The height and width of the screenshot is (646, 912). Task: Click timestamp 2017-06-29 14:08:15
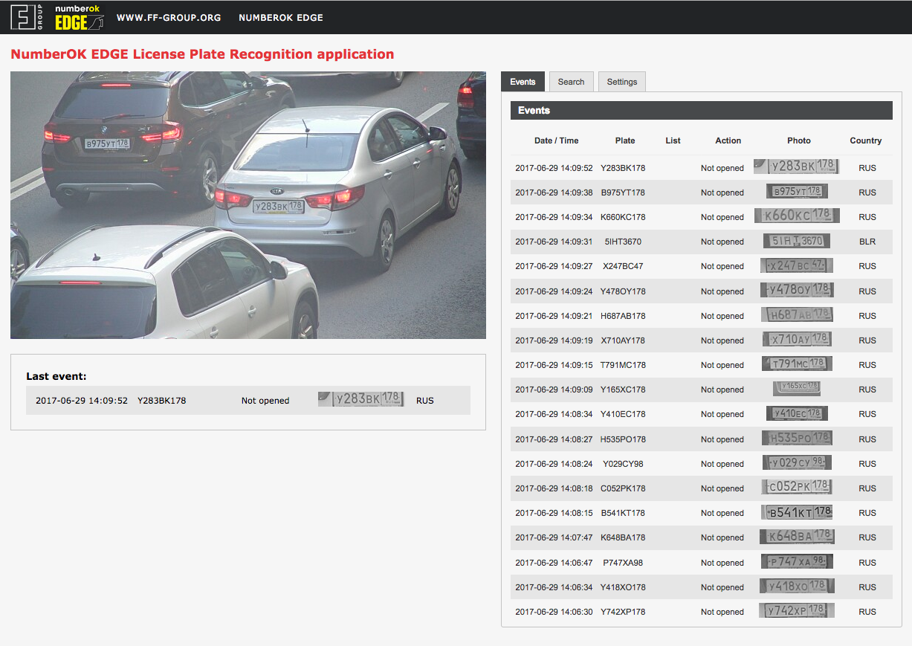tap(554, 513)
